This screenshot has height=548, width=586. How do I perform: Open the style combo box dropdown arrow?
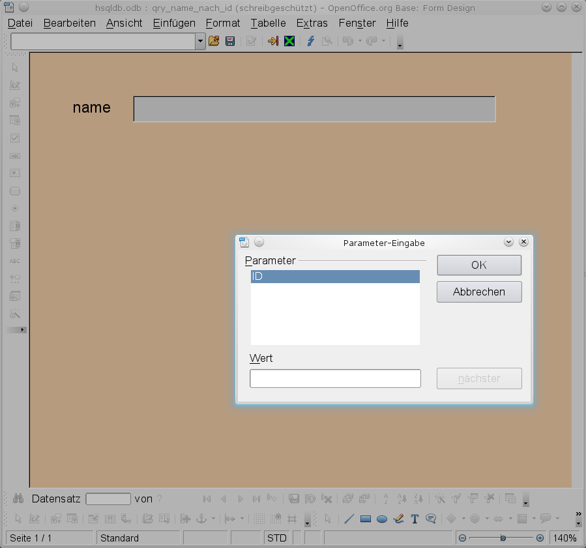tap(200, 41)
